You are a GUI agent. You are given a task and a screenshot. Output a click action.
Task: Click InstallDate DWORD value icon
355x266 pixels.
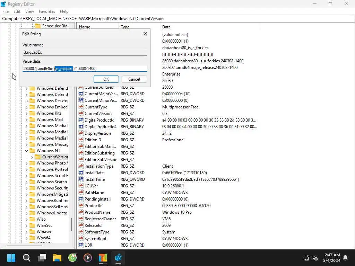81,172
